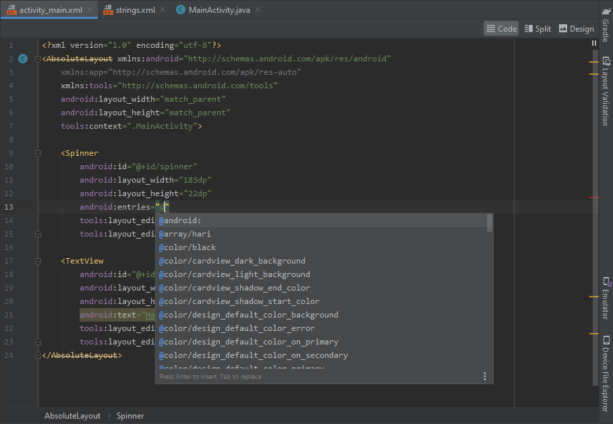Image resolution: width=613 pixels, height=424 pixels.
Task: Open the Device File Explorer panel
Action: tap(606, 373)
